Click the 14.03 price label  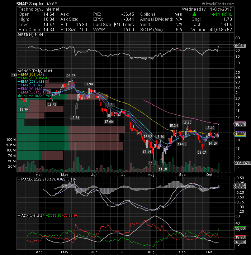pyautogui.click(x=148, y=136)
